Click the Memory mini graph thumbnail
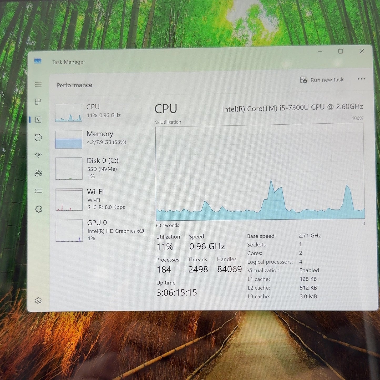Image resolution: width=380 pixels, height=380 pixels. 69,139
